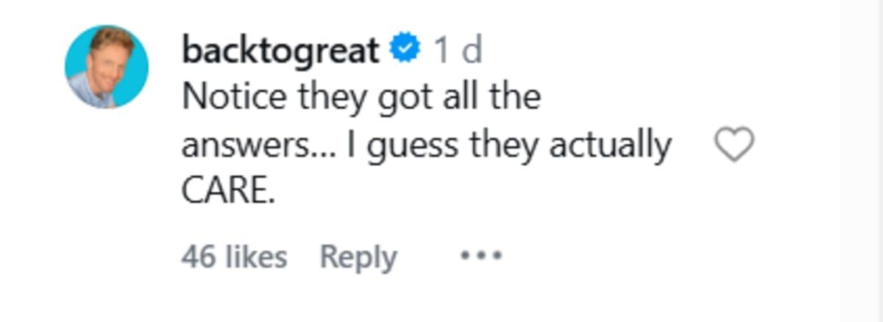883x322 pixels.
Task: Open backtogreat's profile picture
Action: (107, 67)
